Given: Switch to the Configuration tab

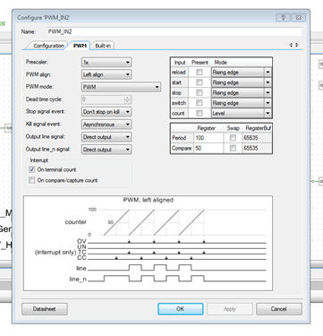Looking at the screenshot, I should click(x=48, y=46).
